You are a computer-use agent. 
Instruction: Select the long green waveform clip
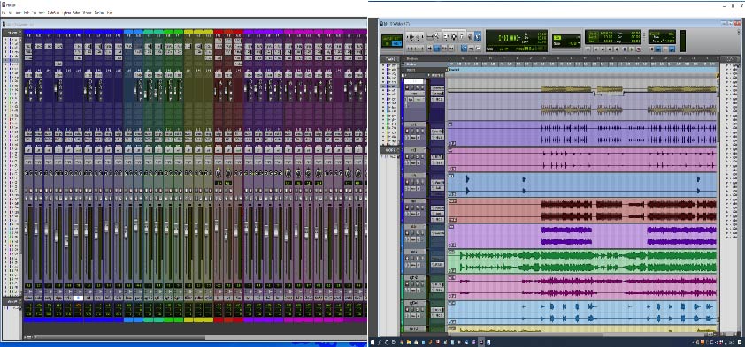(582, 261)
